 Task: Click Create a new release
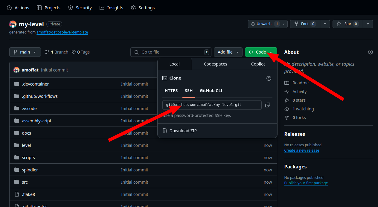pos(302,150)
